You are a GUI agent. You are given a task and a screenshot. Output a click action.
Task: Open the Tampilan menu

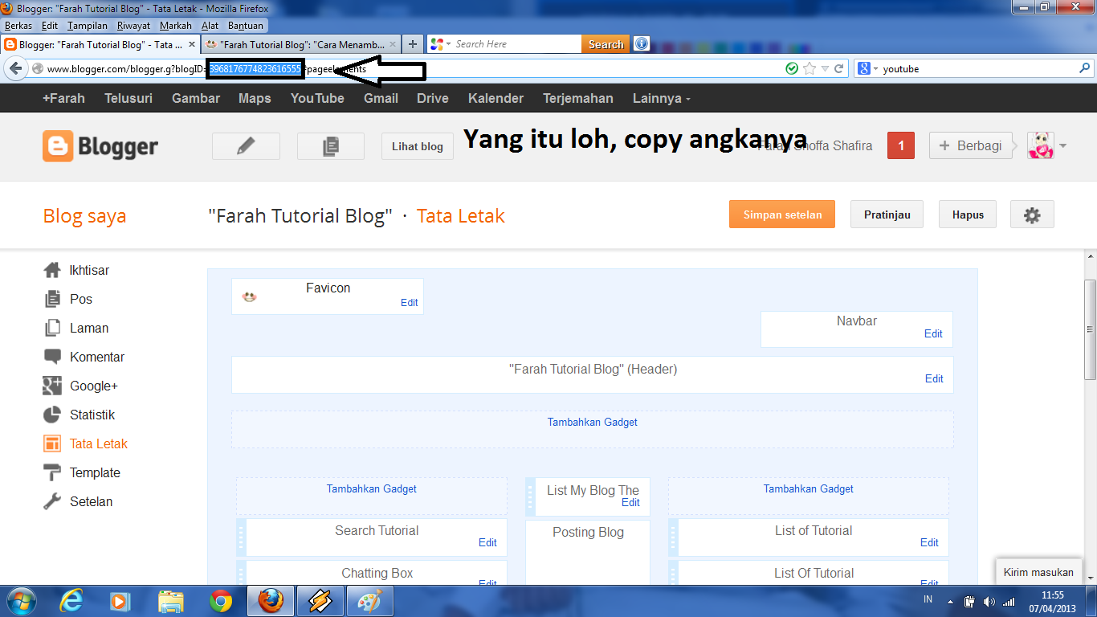88,26
